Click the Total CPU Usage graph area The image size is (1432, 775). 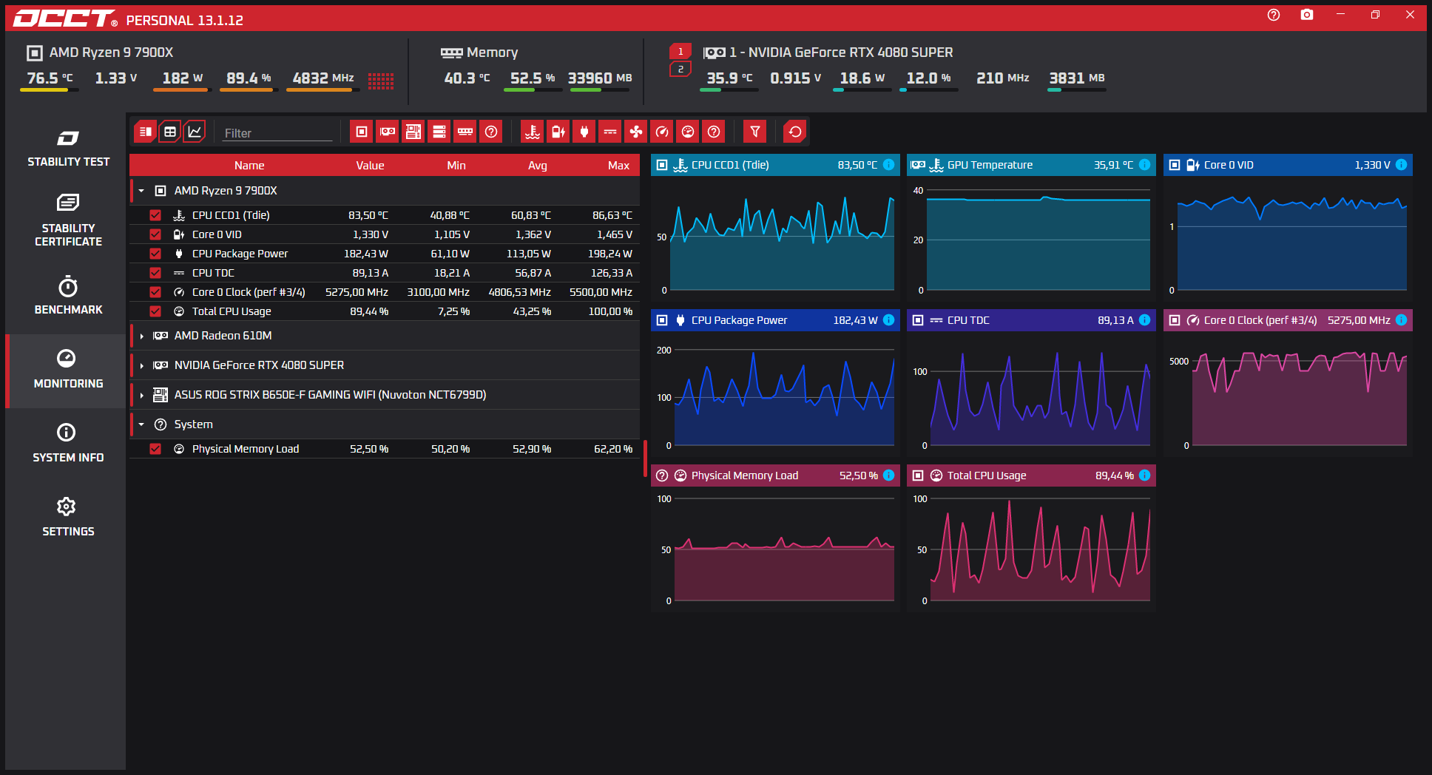click(1031, 549)
